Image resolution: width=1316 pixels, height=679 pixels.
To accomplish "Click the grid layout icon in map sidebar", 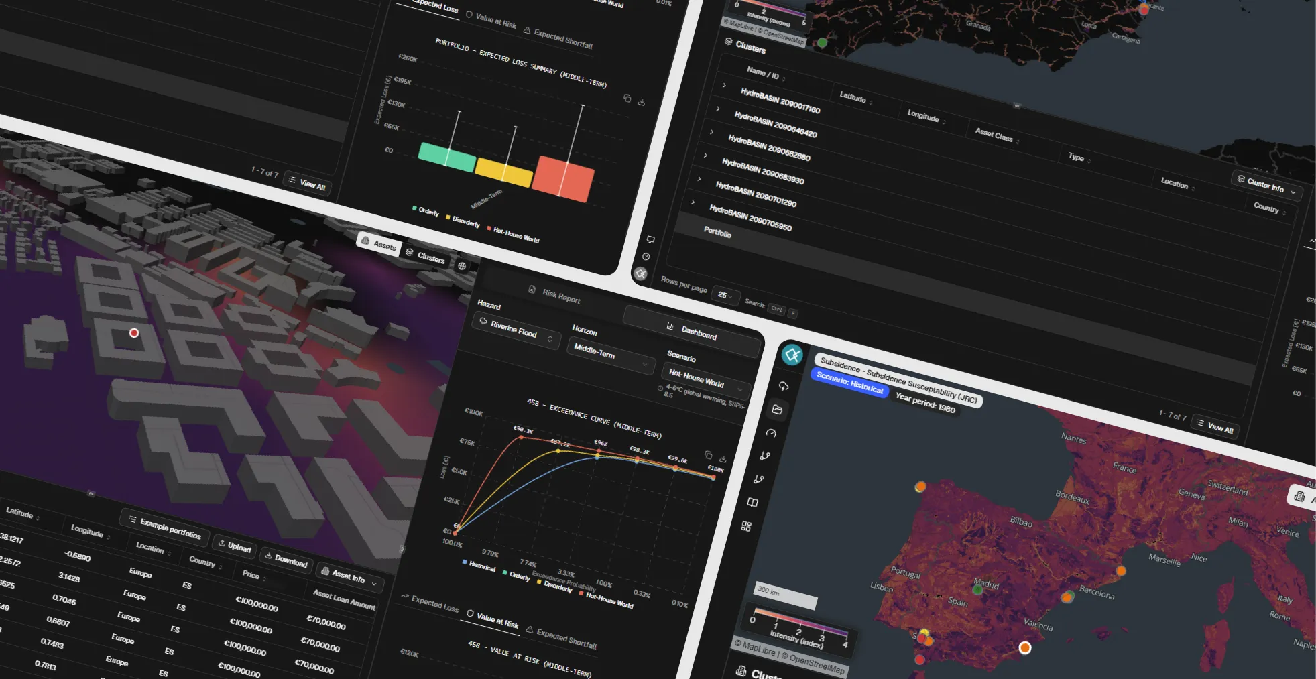I will [746, 526].
